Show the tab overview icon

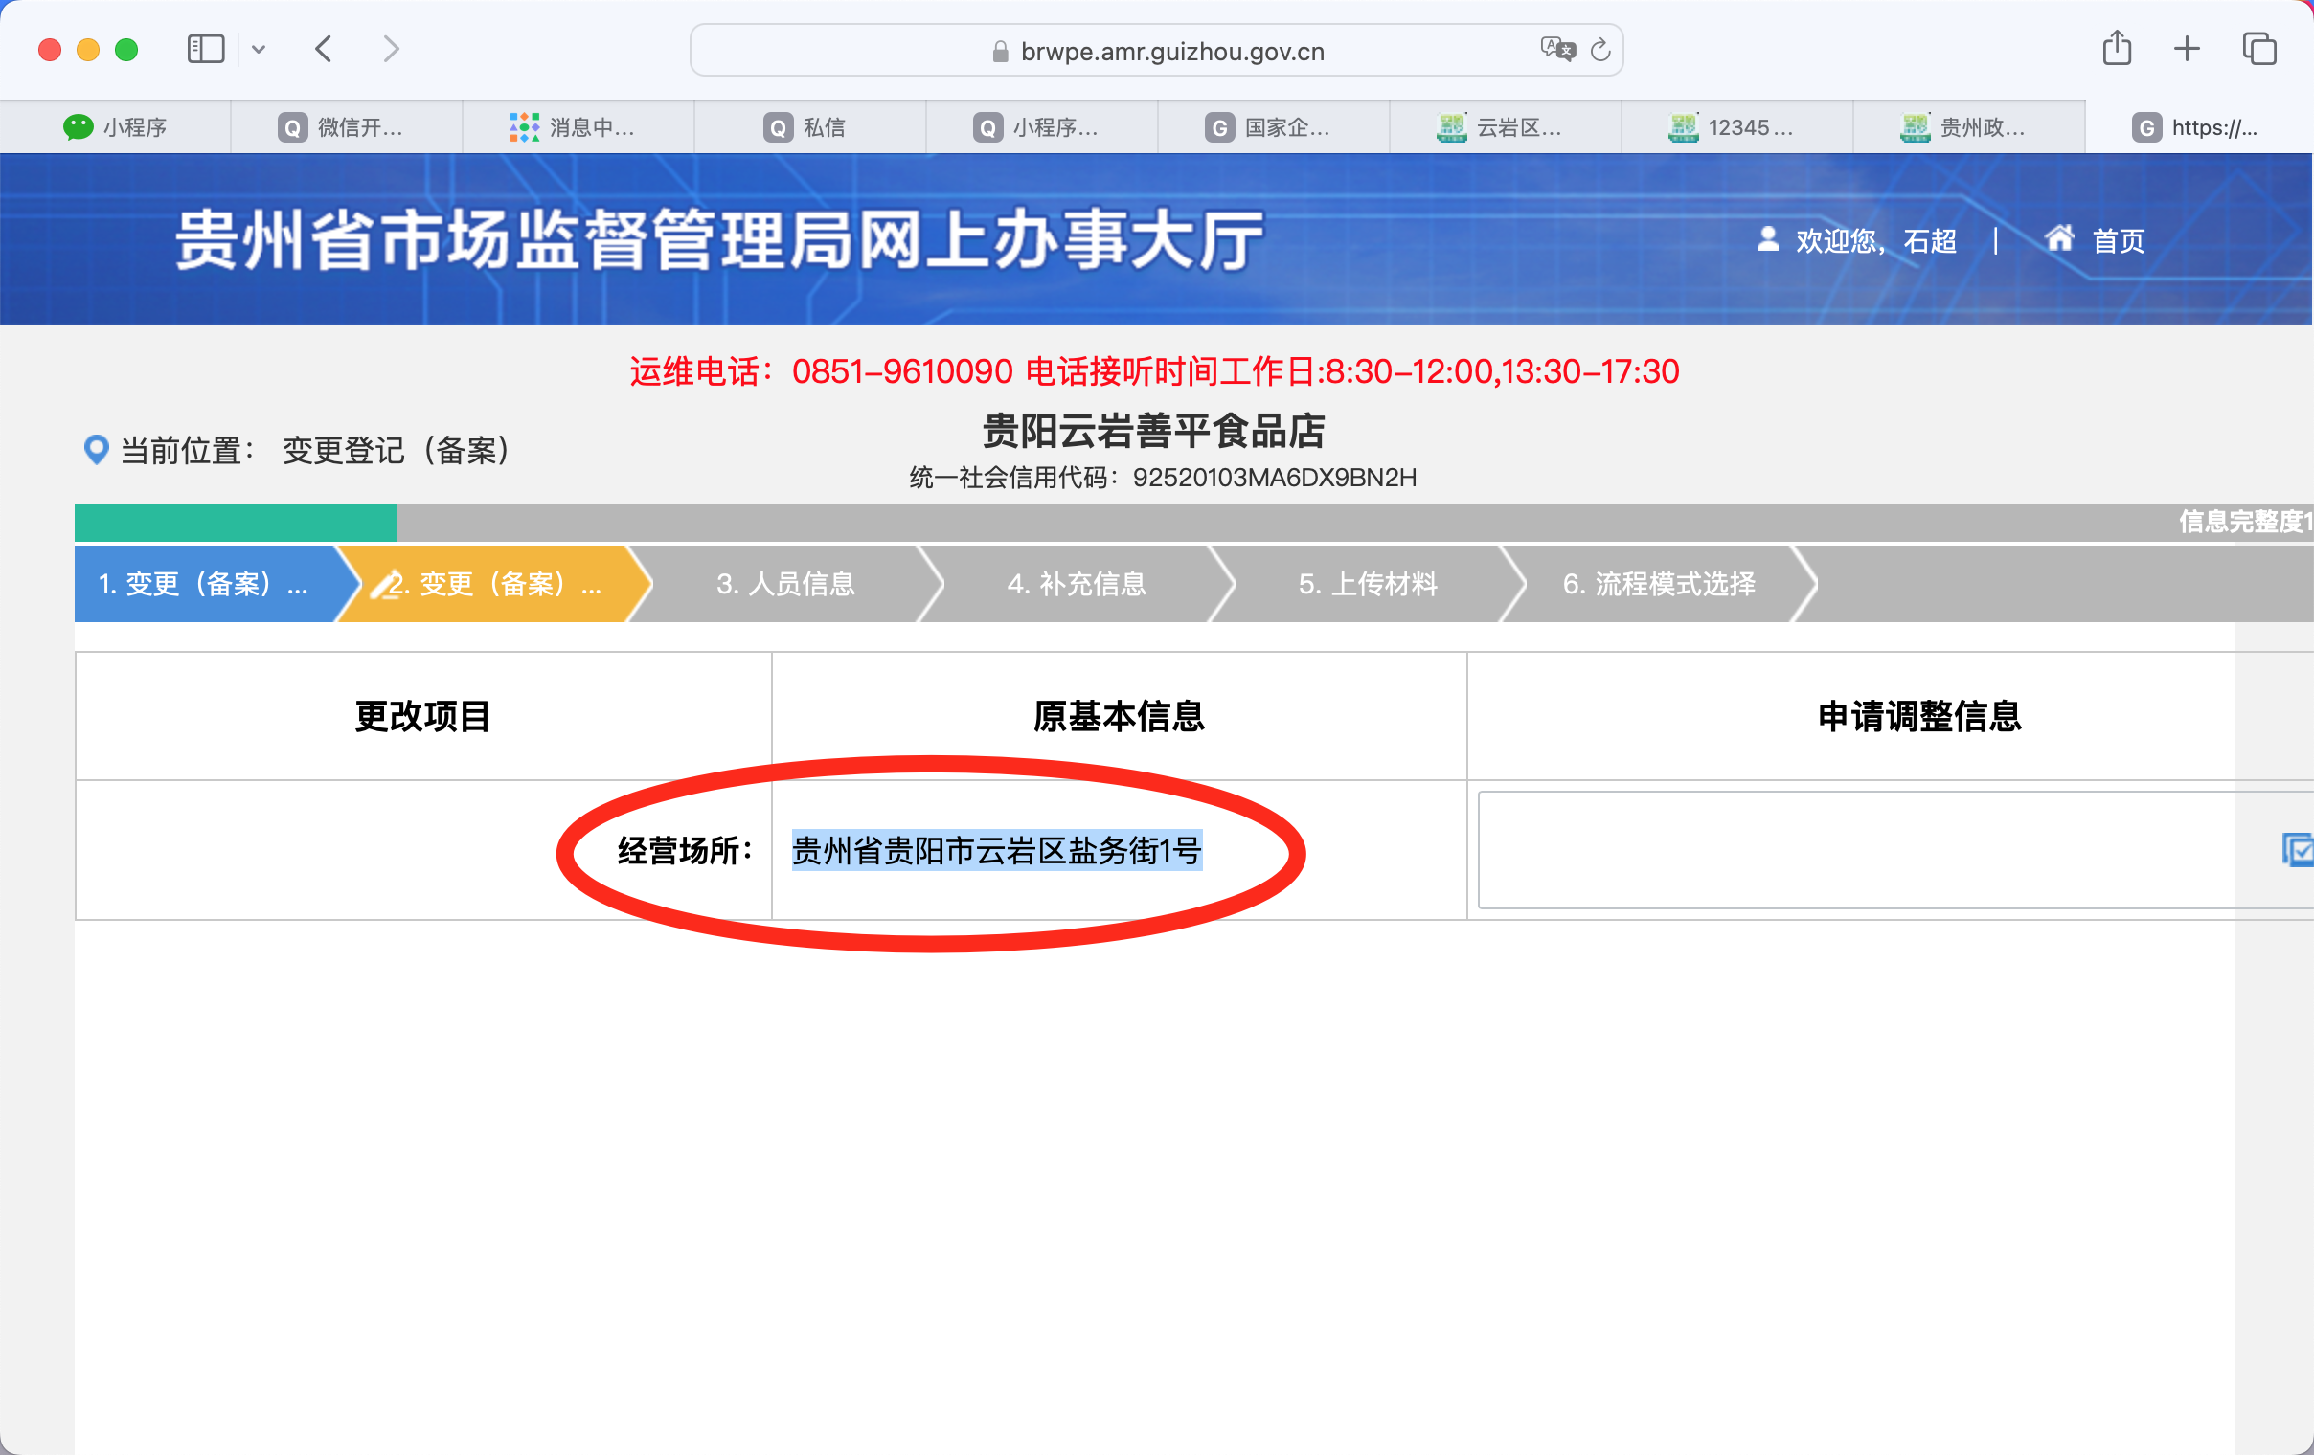coord(2258,49)
